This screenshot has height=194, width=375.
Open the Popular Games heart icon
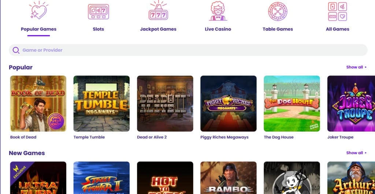tap(39, 10)
